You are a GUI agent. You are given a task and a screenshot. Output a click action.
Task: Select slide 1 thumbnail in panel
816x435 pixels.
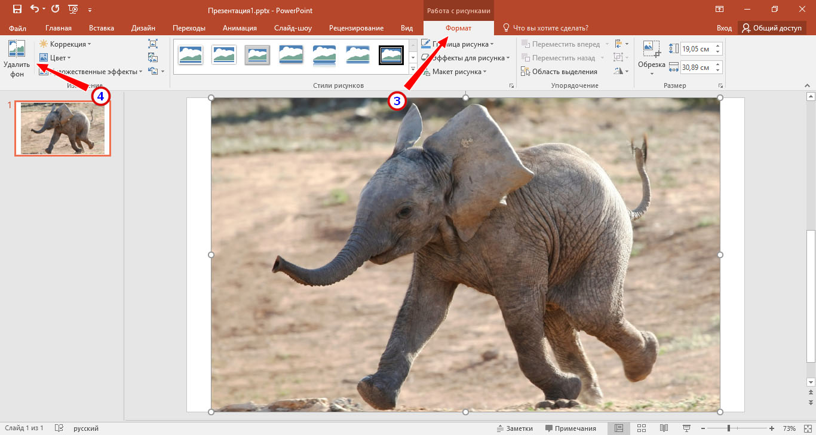[x=63, y=128]
